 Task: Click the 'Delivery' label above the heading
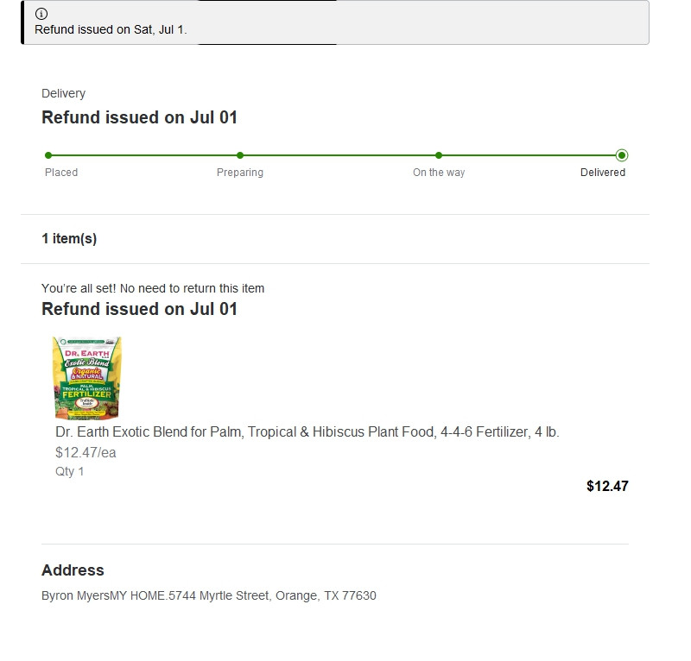(x=63, y=93)
